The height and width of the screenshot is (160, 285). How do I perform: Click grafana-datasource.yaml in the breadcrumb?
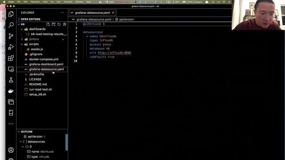94,20
